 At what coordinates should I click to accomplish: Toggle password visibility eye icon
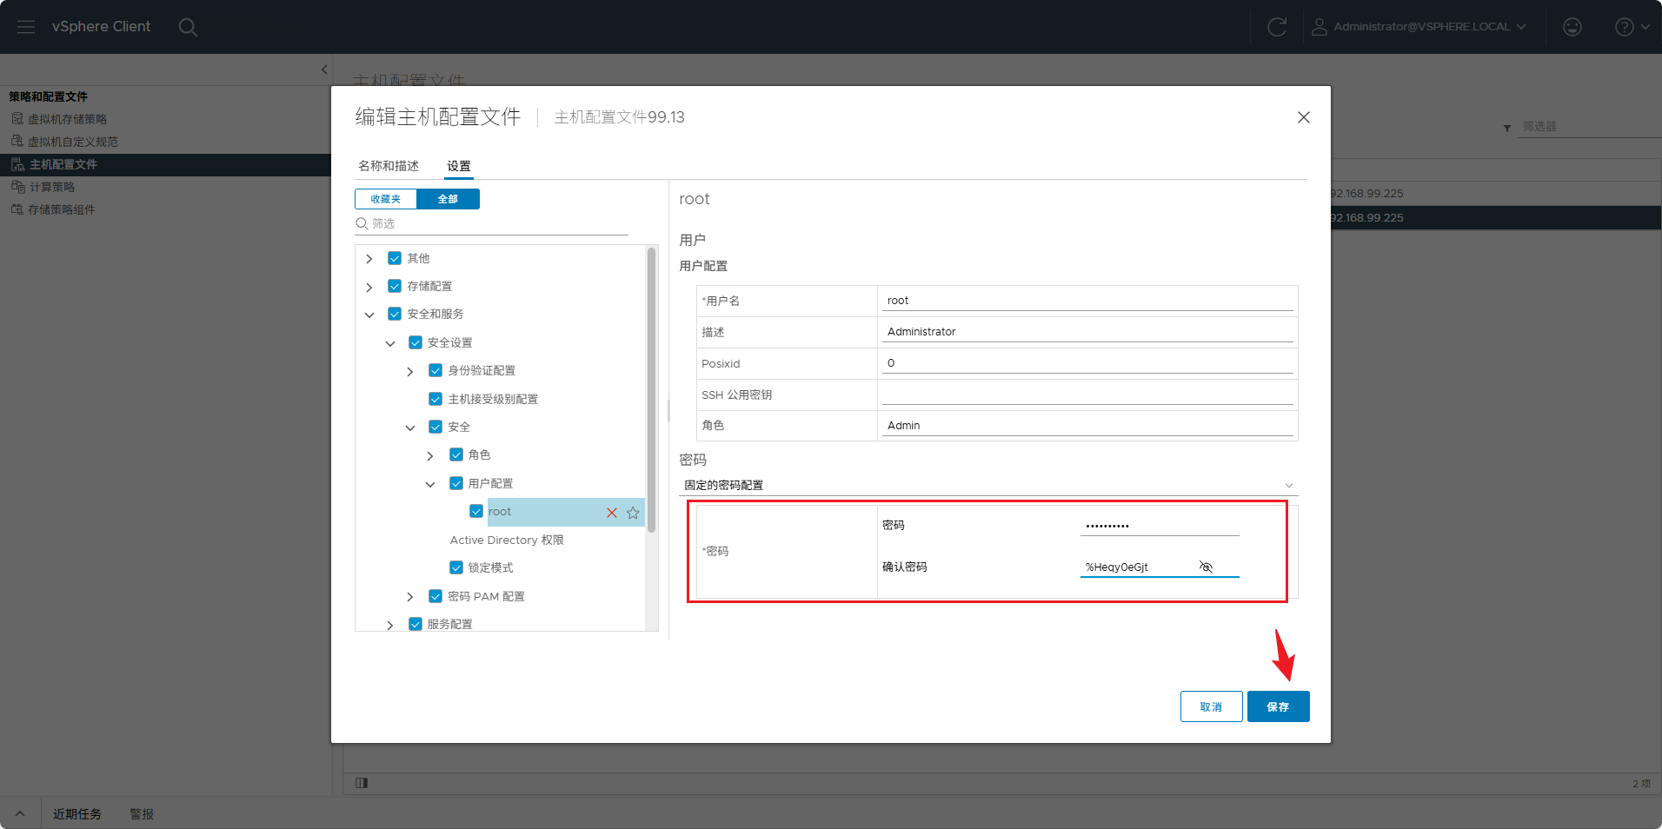pyautogui.click(x=1206, y=567)
